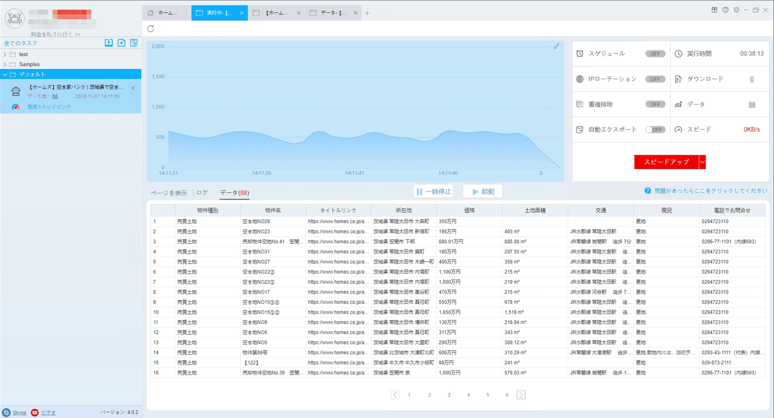Go to page 6 in pagination
The height and width of the screenshot is (418, 774).
click(x=507, y=395)
